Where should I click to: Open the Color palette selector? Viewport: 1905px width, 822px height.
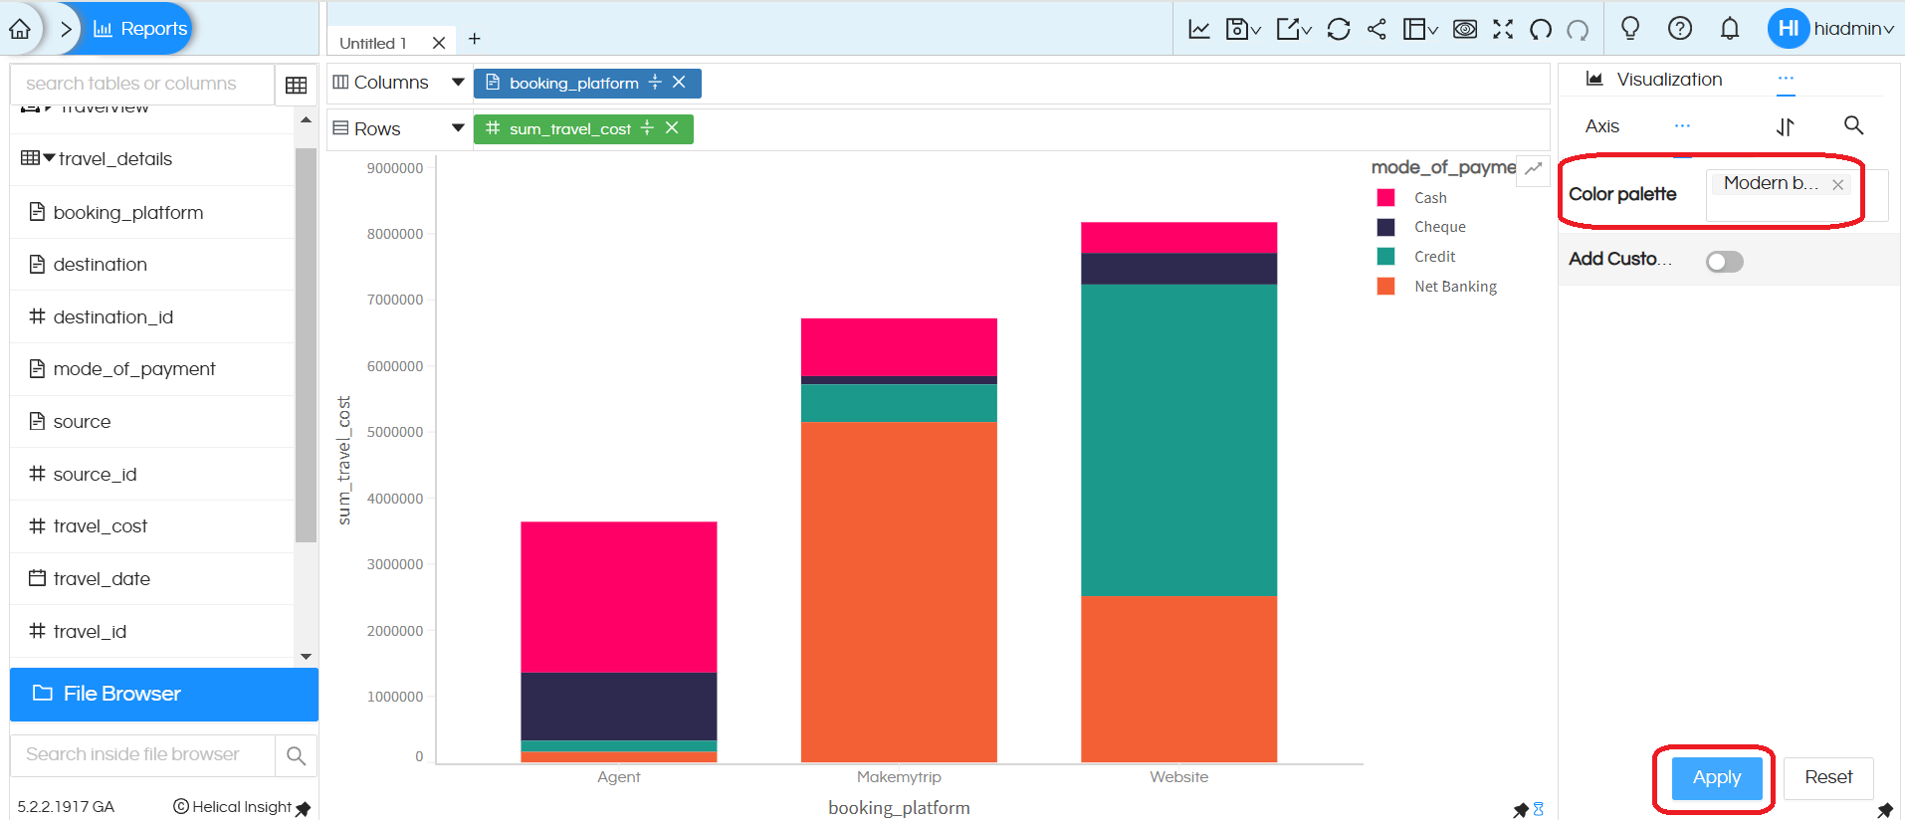pos(1797,195)
